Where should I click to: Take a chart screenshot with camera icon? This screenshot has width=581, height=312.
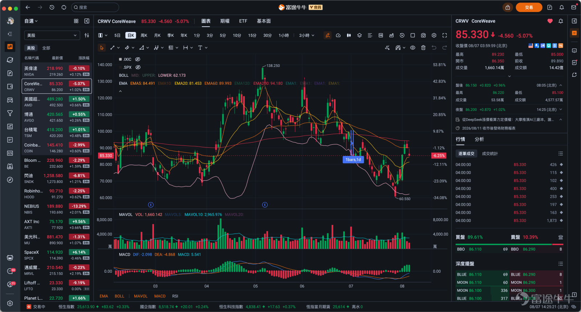[423, 35]
